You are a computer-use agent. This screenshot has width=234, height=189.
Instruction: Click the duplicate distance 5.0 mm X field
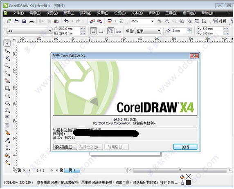point(212,29)
